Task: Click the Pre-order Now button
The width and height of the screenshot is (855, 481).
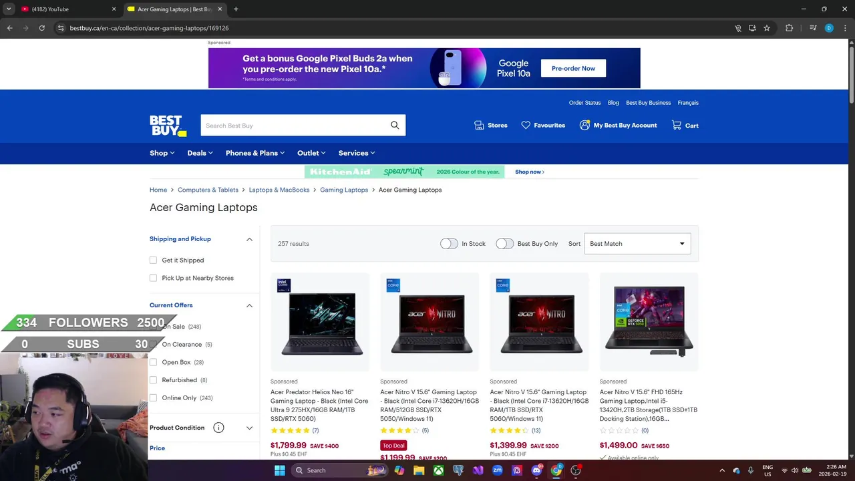Action: [x=573, y=68]
